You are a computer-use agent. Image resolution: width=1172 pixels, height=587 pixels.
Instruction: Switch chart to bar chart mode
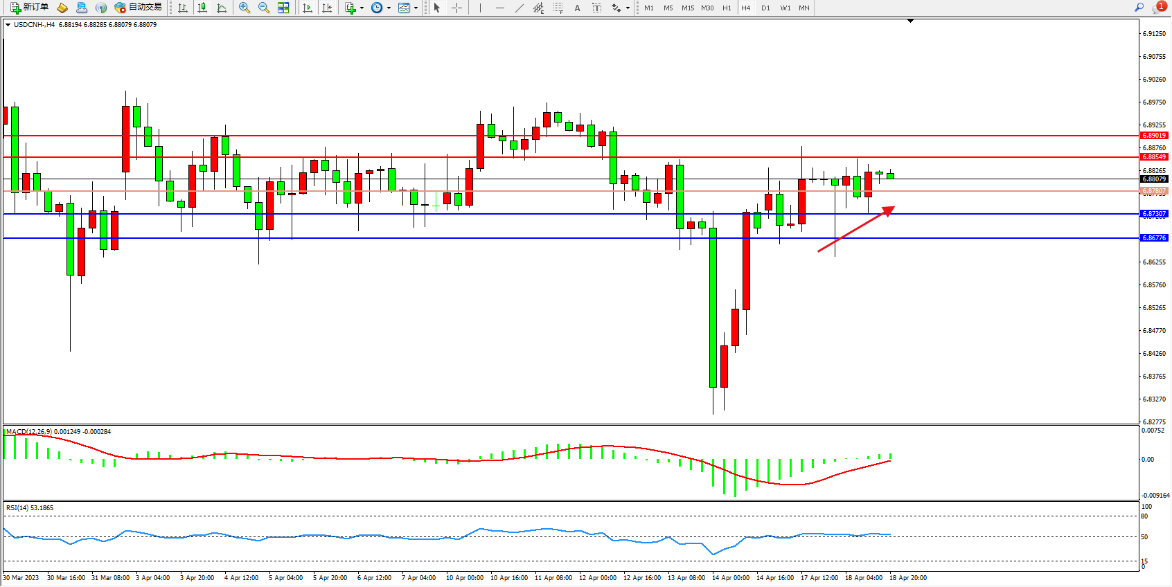point(183,8)
